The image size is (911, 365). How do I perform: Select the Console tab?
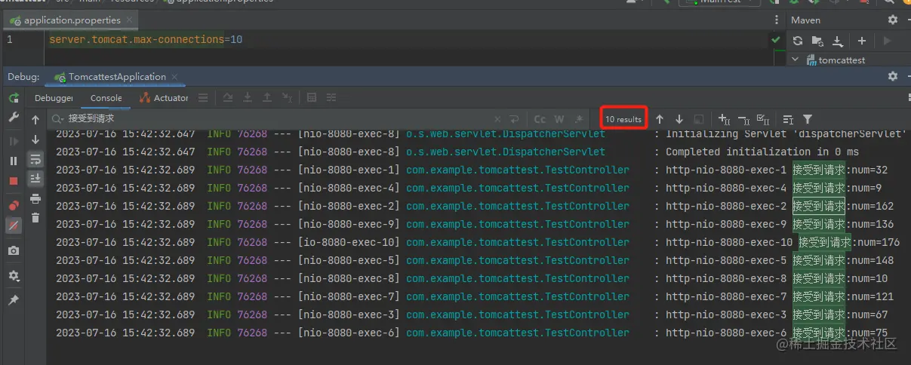pyautogui.click(x=106, y=98)
